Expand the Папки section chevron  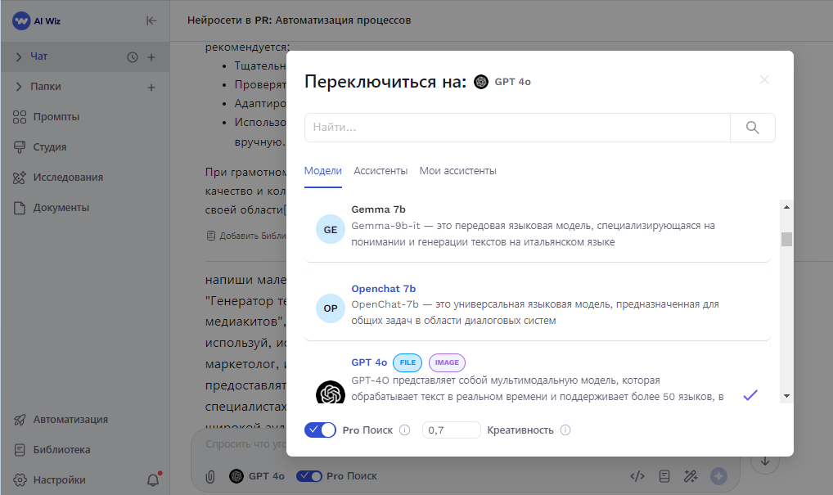tap(19, 87)
